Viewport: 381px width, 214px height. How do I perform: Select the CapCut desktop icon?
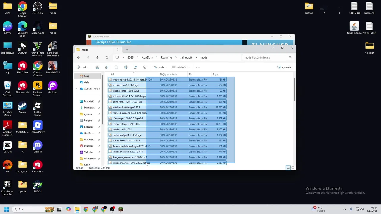(x=7, y=147)
